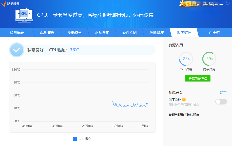Click the VIP crown badge

[x=183, y=4]
